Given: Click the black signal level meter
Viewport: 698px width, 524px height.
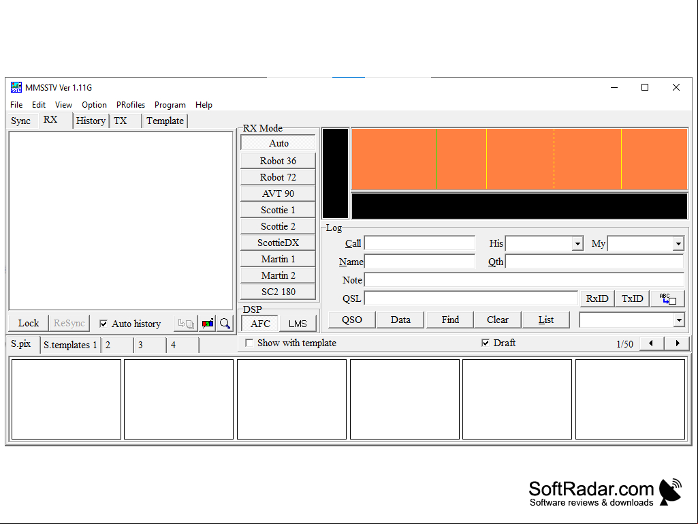Looking at the screenshot, I should click(x=335, y=173).
